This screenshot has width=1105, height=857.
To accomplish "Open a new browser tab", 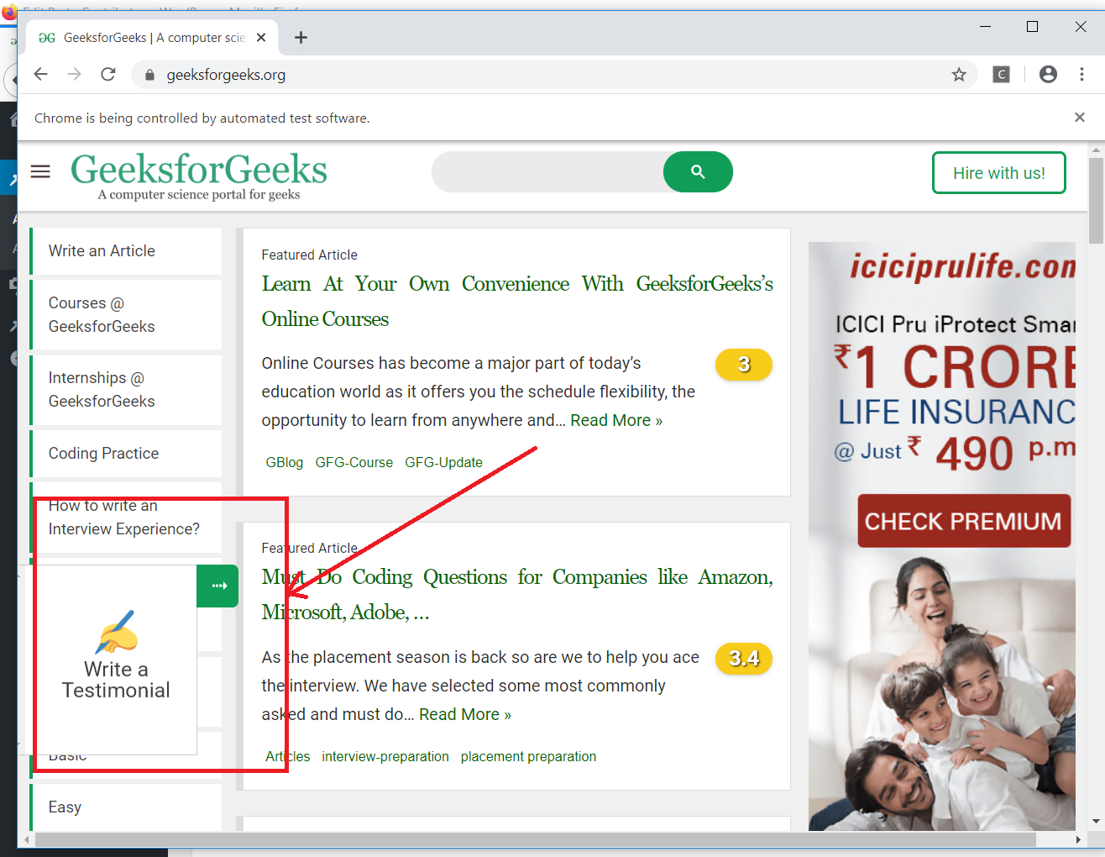I will point(301,38).
